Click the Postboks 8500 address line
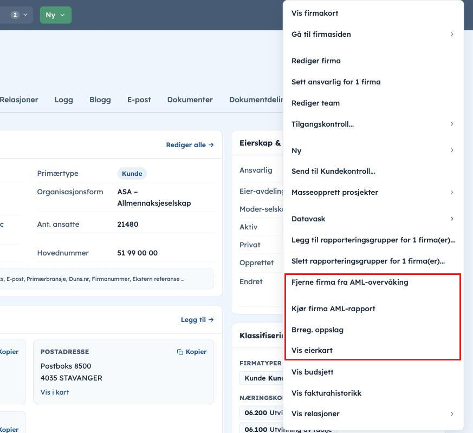Image resolution: width=473 pixels, height=433 pixels. (66, 366)
